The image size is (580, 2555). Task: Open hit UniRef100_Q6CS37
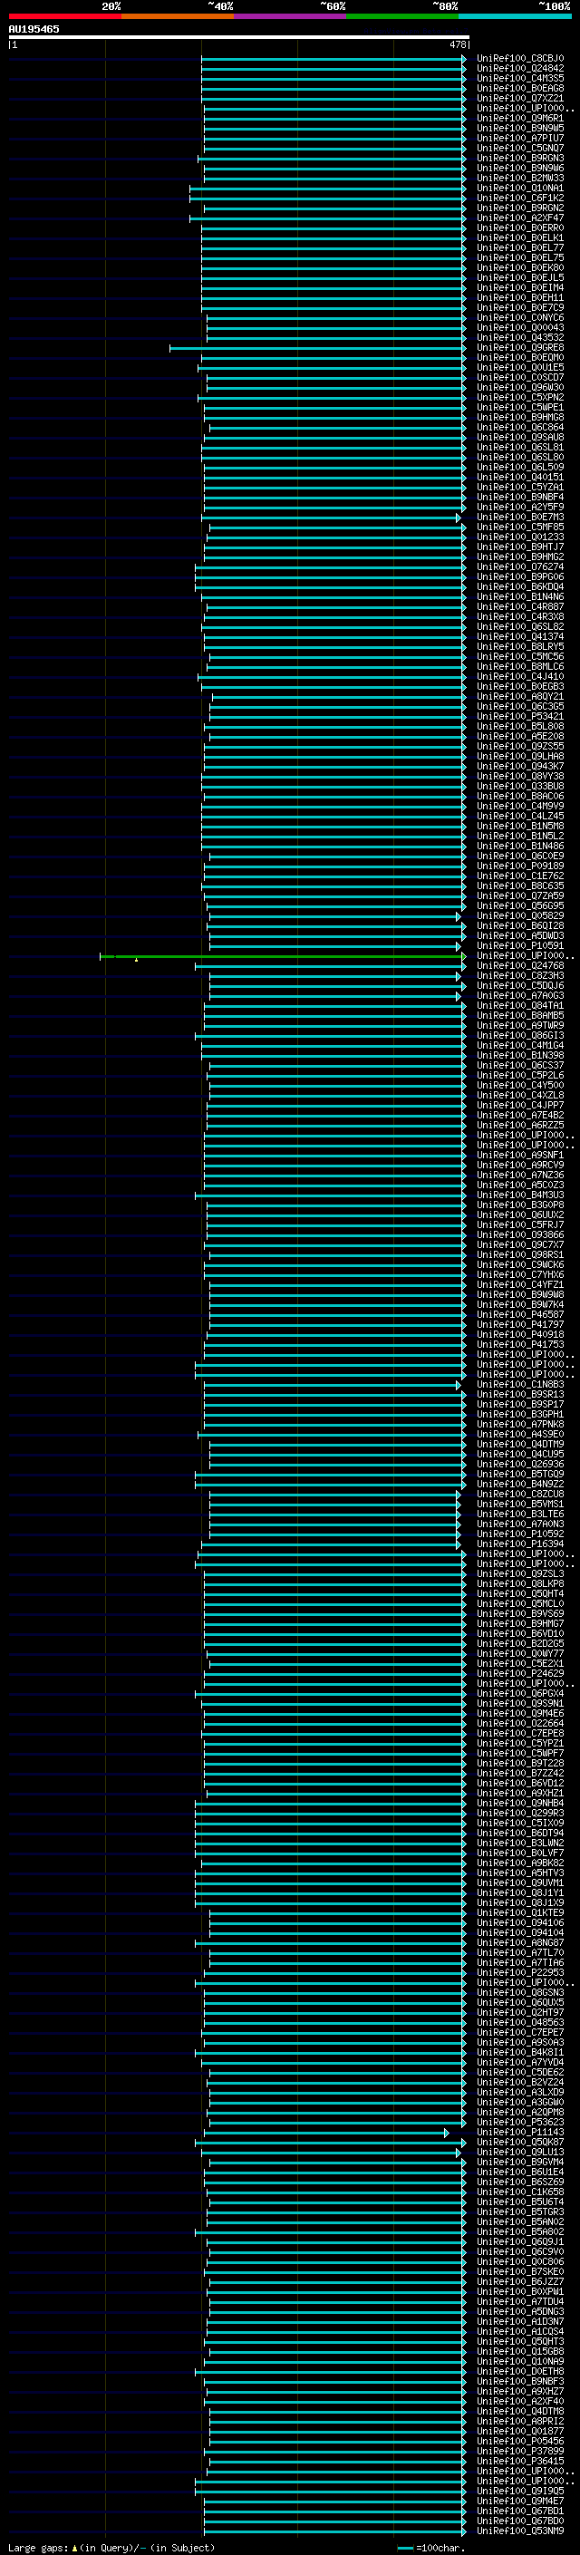click(520, 1065)
